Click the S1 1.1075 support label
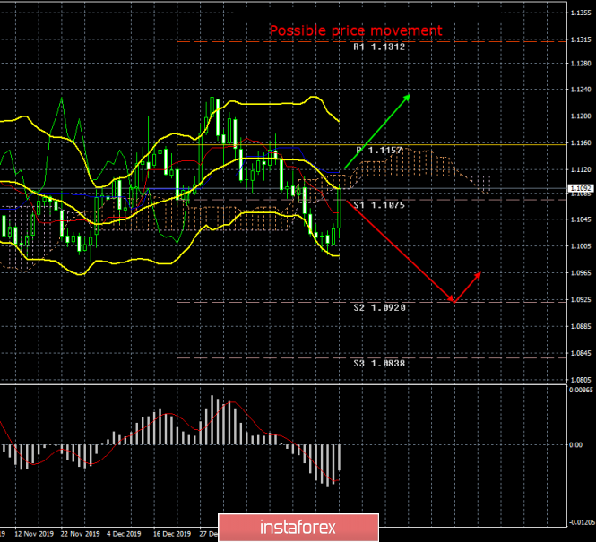Viewport: 596px width, 542px height. click(379, 205)
